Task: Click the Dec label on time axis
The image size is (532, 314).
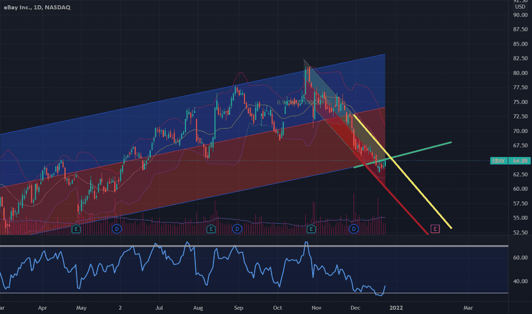Action: tap(355, 308)
